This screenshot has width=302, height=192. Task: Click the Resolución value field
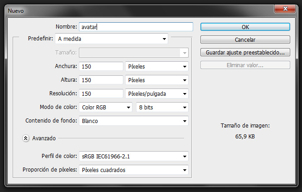click(101, 94)
